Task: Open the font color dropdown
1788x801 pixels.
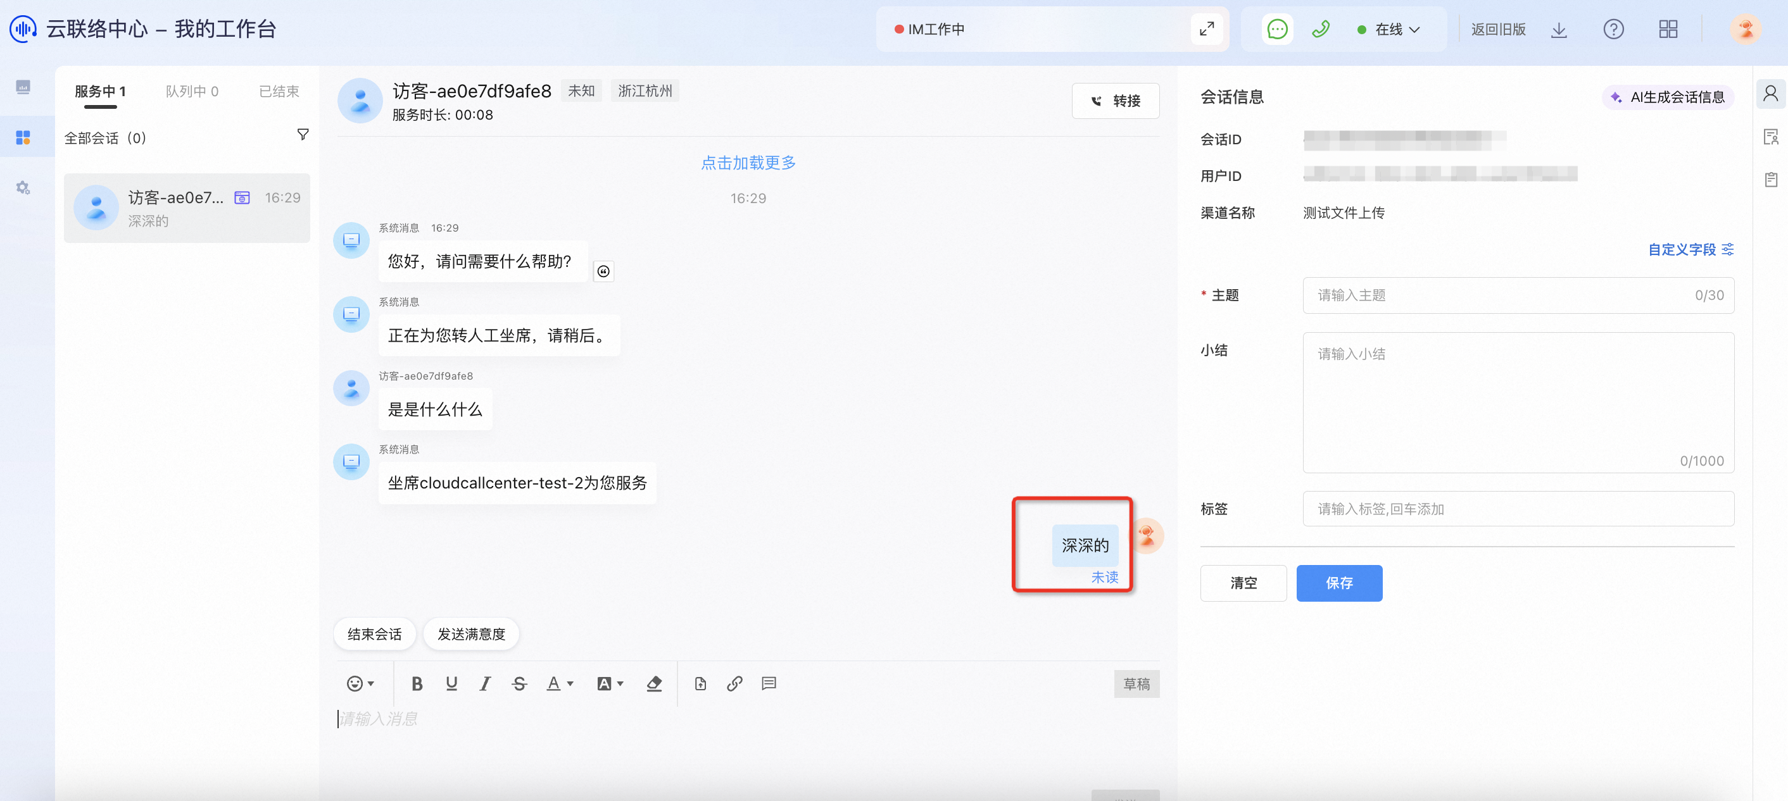Action: tap(560, 684)
